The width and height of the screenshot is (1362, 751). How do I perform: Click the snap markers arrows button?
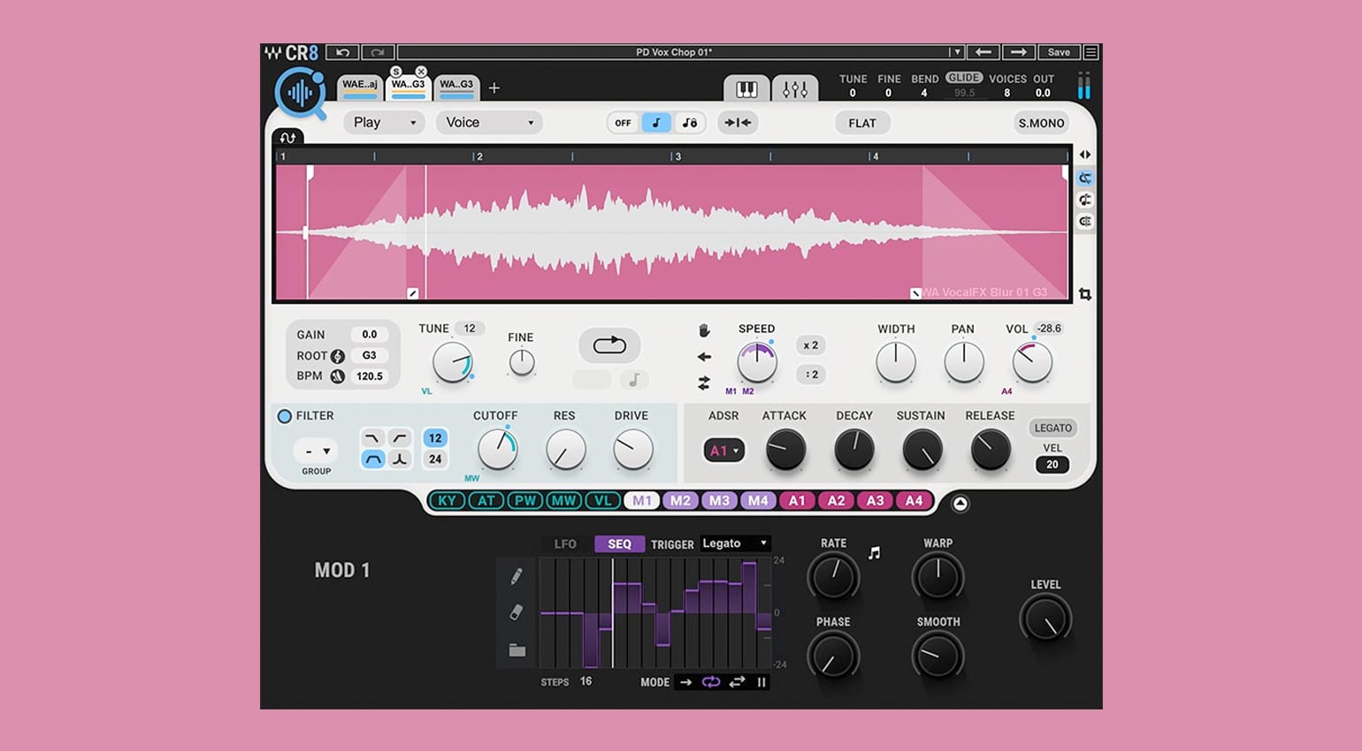738,123
